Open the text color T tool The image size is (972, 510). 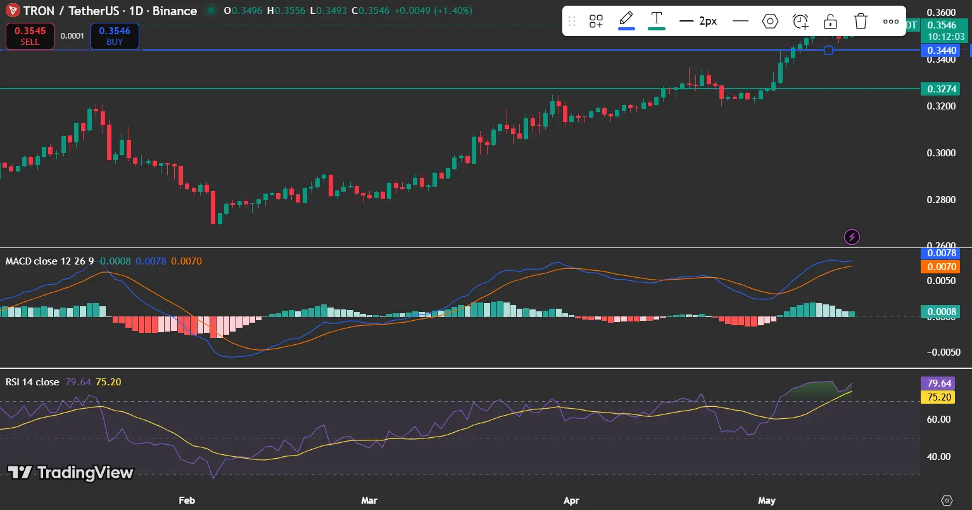657,20
